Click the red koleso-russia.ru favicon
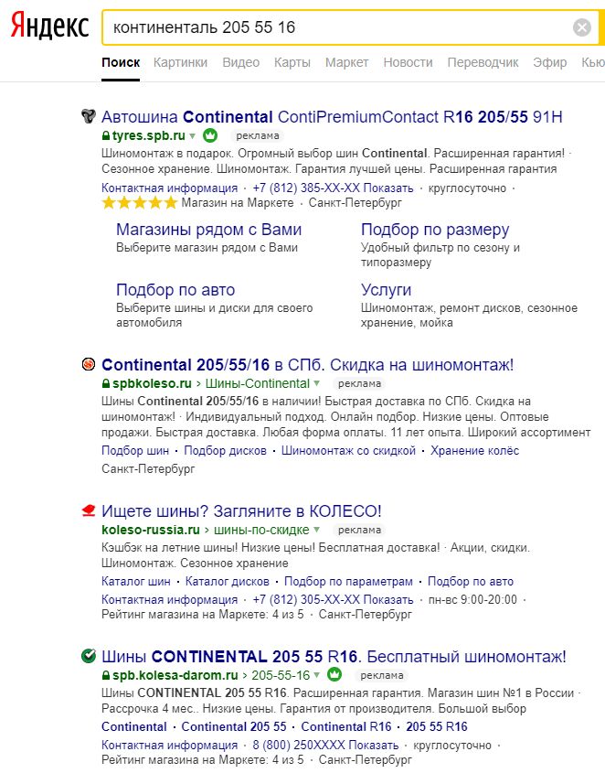 point(89,510)
